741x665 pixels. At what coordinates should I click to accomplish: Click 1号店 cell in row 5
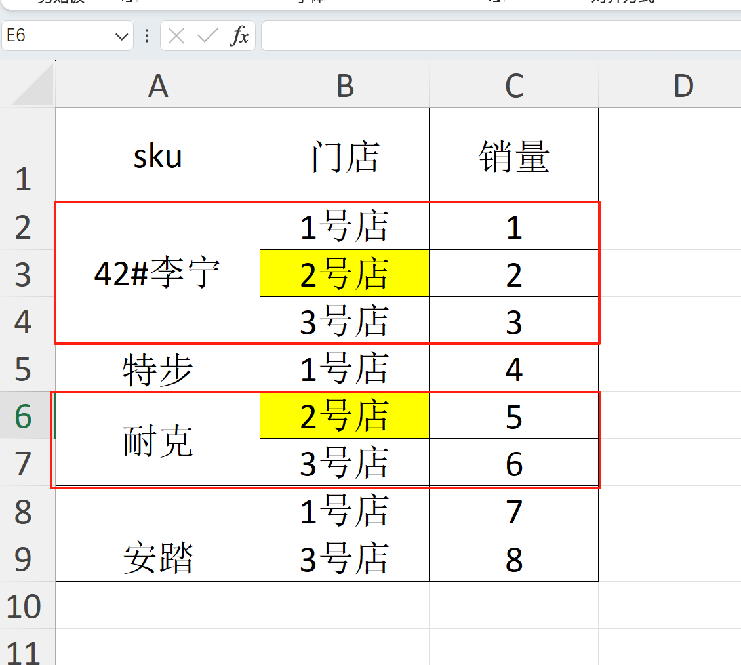(344, 368)
